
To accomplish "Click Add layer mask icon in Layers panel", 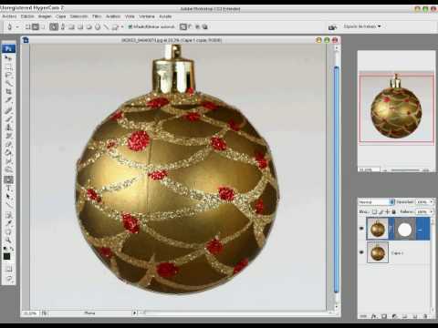I will point(384,316).
